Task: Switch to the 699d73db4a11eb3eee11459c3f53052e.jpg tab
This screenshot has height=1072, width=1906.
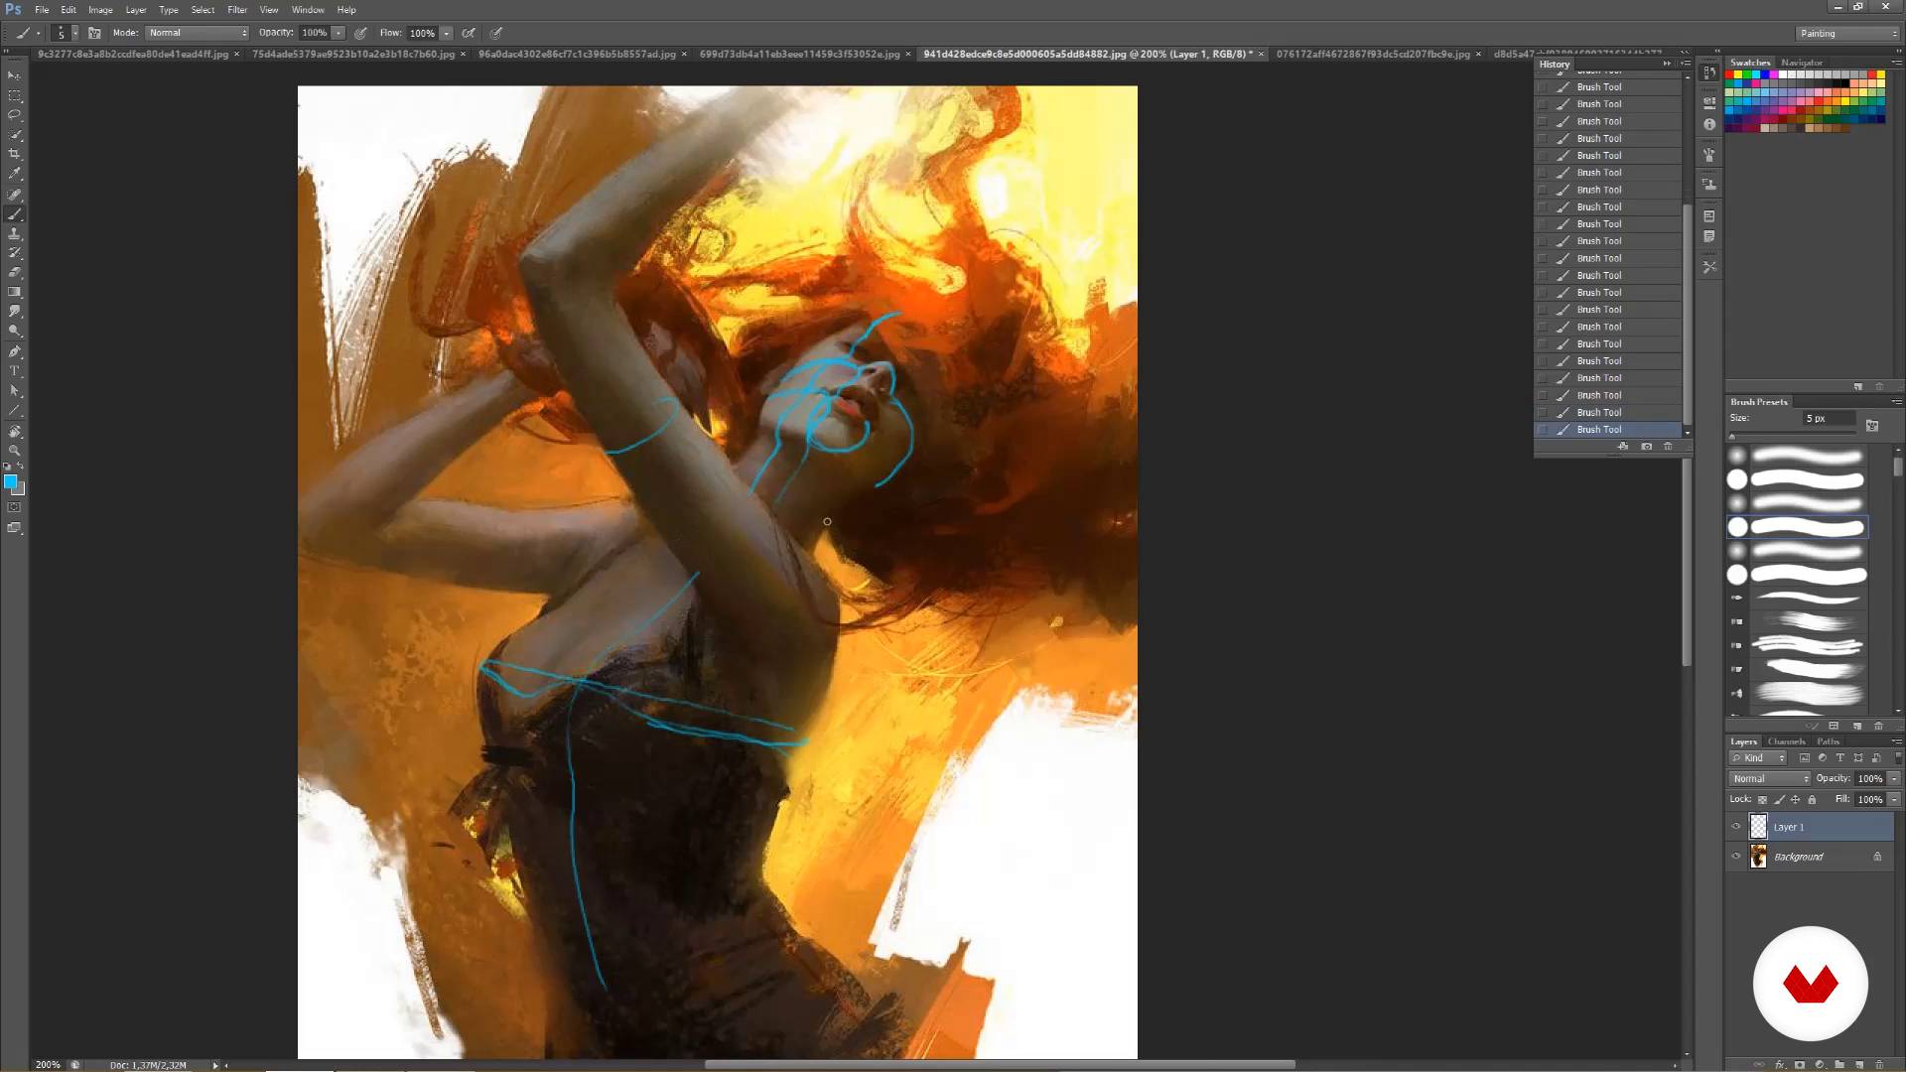Action: click(x=799, y=55)
